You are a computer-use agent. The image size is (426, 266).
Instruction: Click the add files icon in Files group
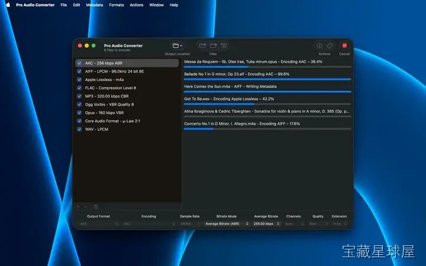click(202, 46)
